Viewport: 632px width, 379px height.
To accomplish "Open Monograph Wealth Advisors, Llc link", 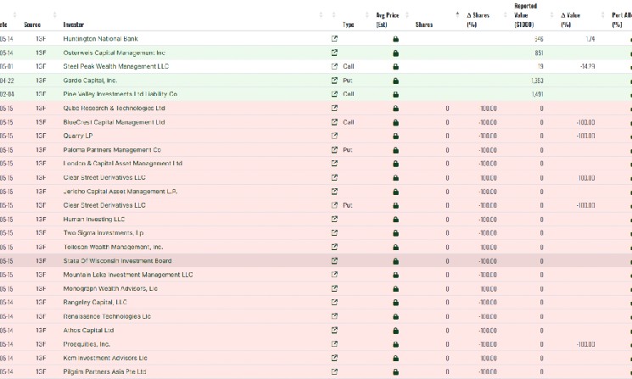I will (x=110, y=289).
